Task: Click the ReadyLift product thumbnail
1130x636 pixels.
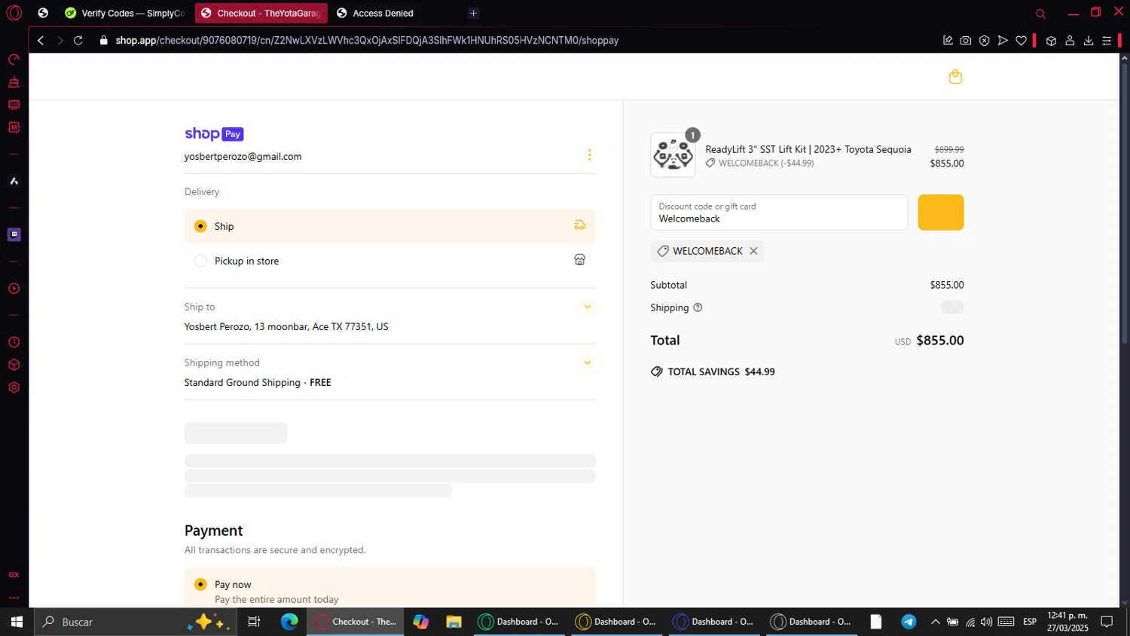Action: click(673, 155)
